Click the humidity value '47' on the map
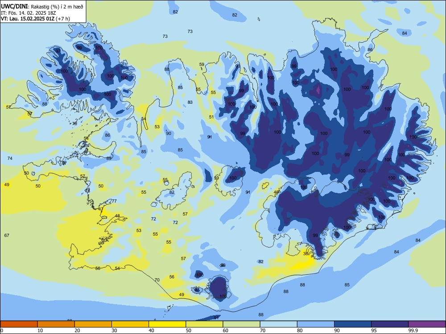This screenshot has width=446, height=334. pos(101,209)
